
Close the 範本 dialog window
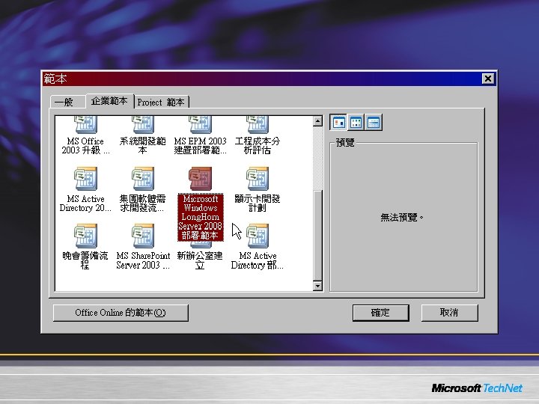pyautogui.click(x=488, y=79)
